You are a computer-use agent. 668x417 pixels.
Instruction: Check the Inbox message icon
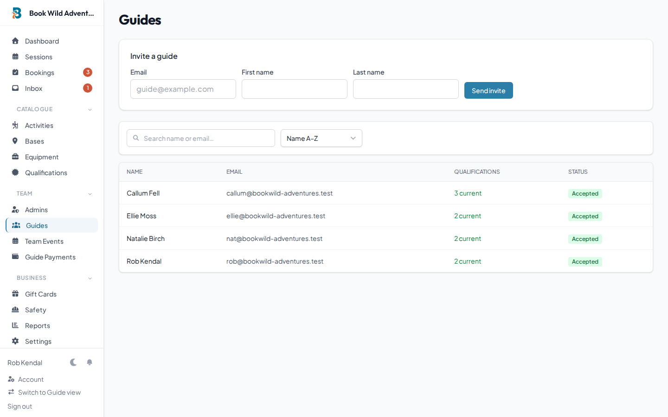point(15,88)
